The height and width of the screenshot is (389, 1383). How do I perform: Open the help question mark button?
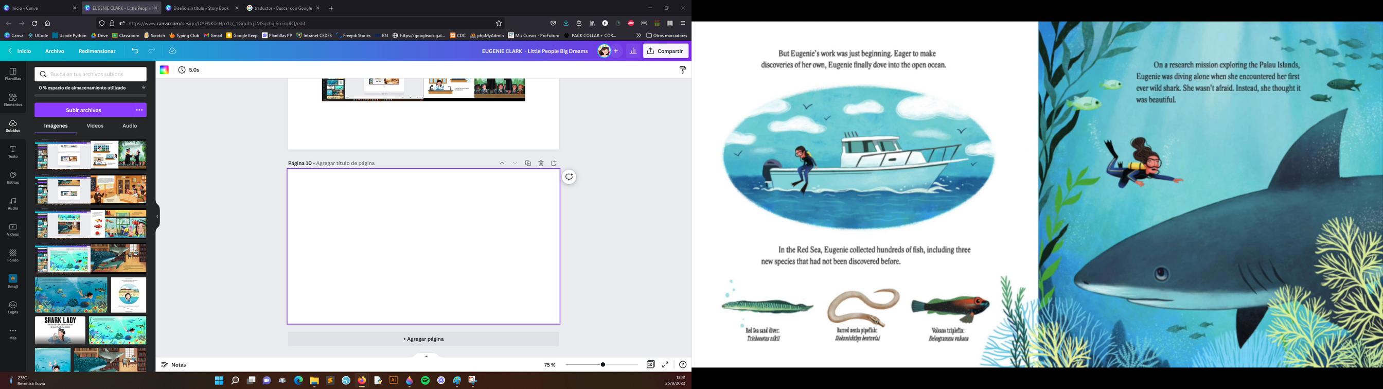[x=682, y=364]
